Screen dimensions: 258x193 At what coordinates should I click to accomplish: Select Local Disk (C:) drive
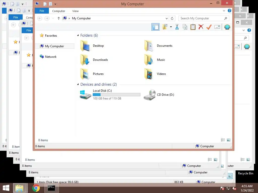[x=110, y=95]
